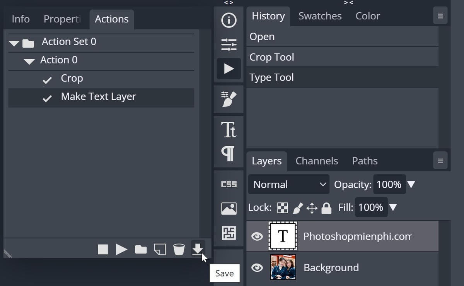Open the History panel hamburger menu
Viewport: 464px width, 286px height.
[x=440, y=16]
